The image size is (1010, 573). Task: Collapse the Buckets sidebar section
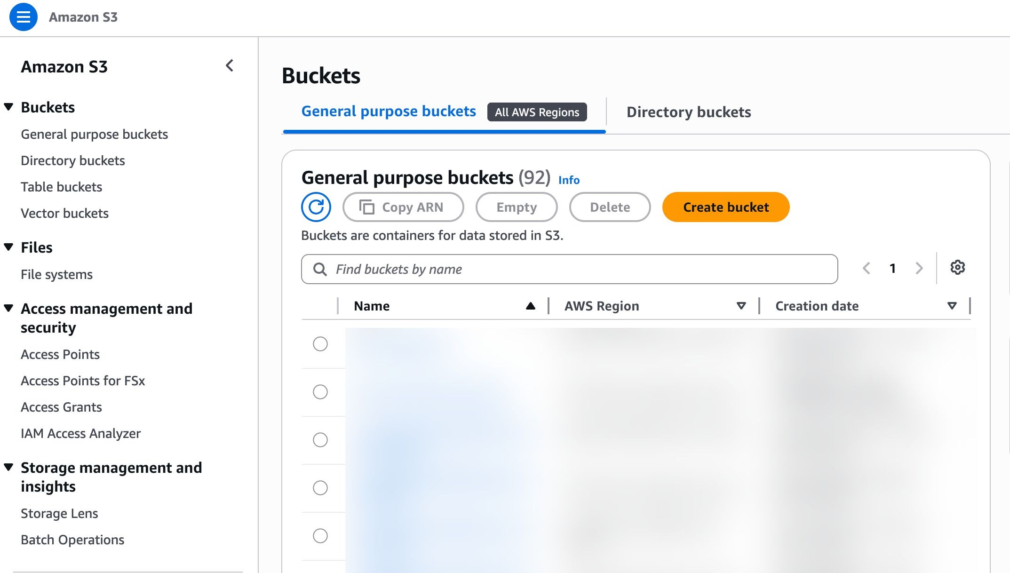[x=8, y=107]
